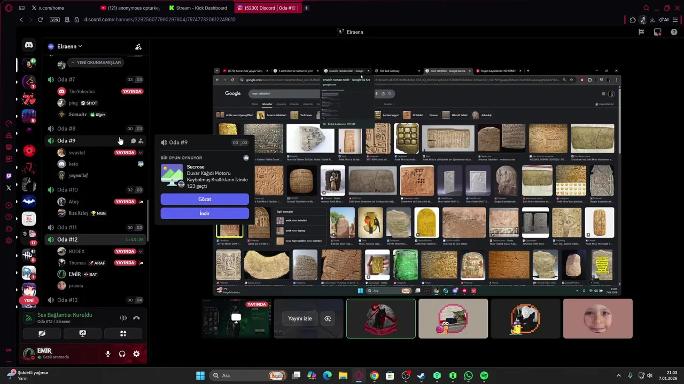Switch to Stream - Kick Dashboard tab
Screen dimensions: 684x384
click(199, 8)
